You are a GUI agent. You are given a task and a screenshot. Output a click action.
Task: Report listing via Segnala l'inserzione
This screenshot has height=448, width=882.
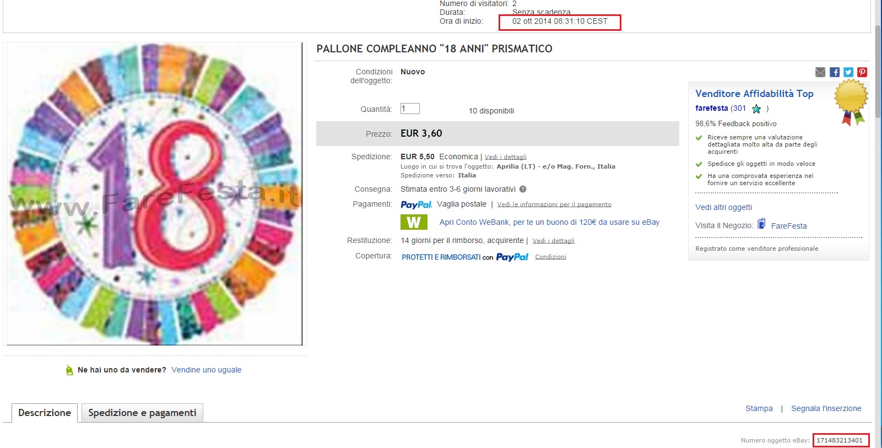click(826, 408)
